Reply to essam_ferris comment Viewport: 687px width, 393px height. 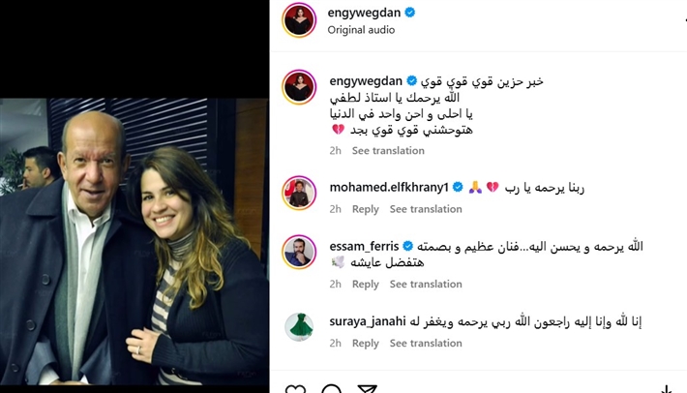tap(366, 284)
